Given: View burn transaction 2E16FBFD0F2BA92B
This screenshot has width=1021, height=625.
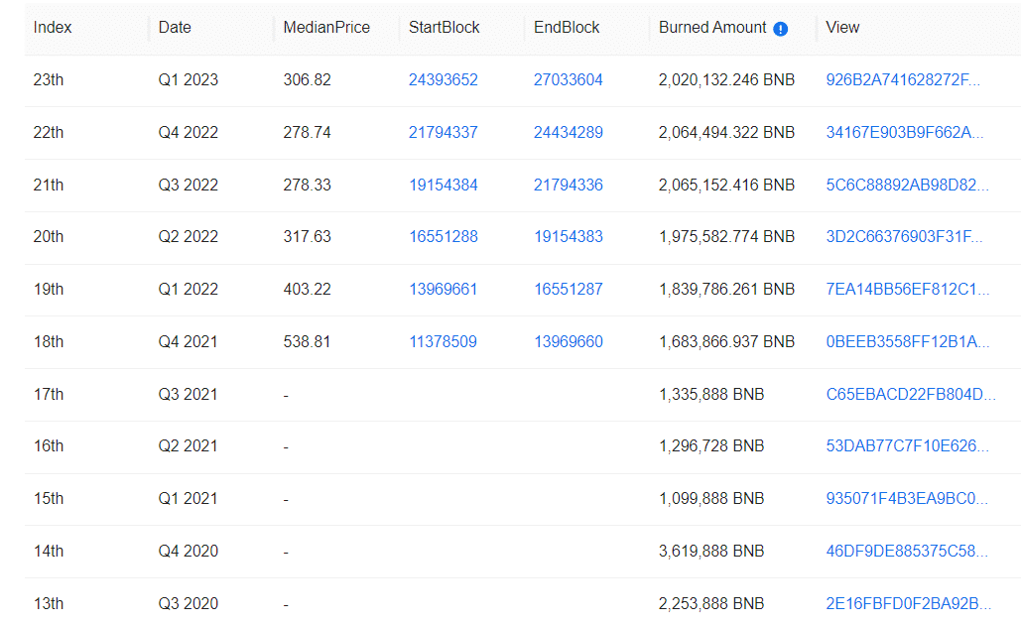Looking at the screenshot, I should click(x=908, y=603).
